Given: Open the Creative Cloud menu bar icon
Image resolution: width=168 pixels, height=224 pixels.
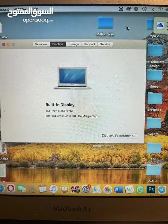Looking at the screenshot, I should pos(129,9).
